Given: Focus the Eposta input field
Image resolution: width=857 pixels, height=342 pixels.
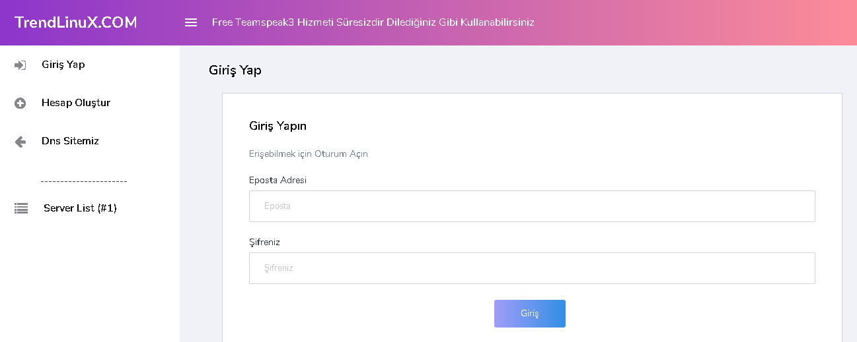Looking at the screenshot, I should (532, 206).
